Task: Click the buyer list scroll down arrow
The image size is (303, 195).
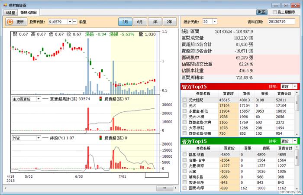Action: click(x=297, y=134)
